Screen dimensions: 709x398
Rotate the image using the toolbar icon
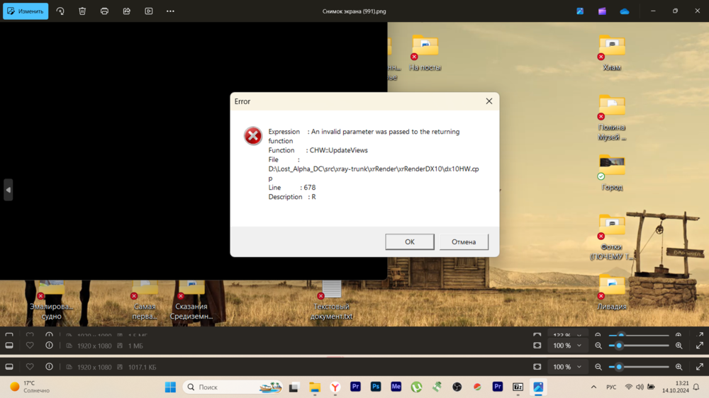point(60,11)
